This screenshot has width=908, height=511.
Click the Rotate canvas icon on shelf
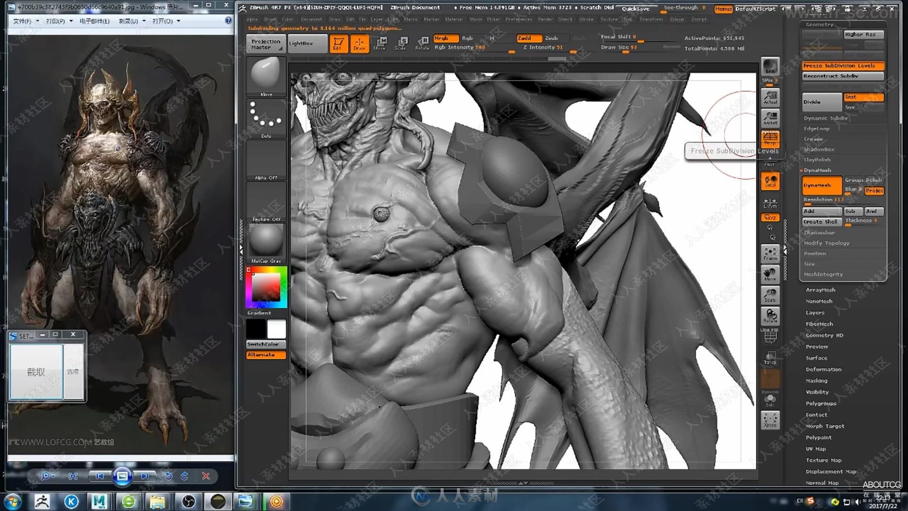tap(770, 316)
